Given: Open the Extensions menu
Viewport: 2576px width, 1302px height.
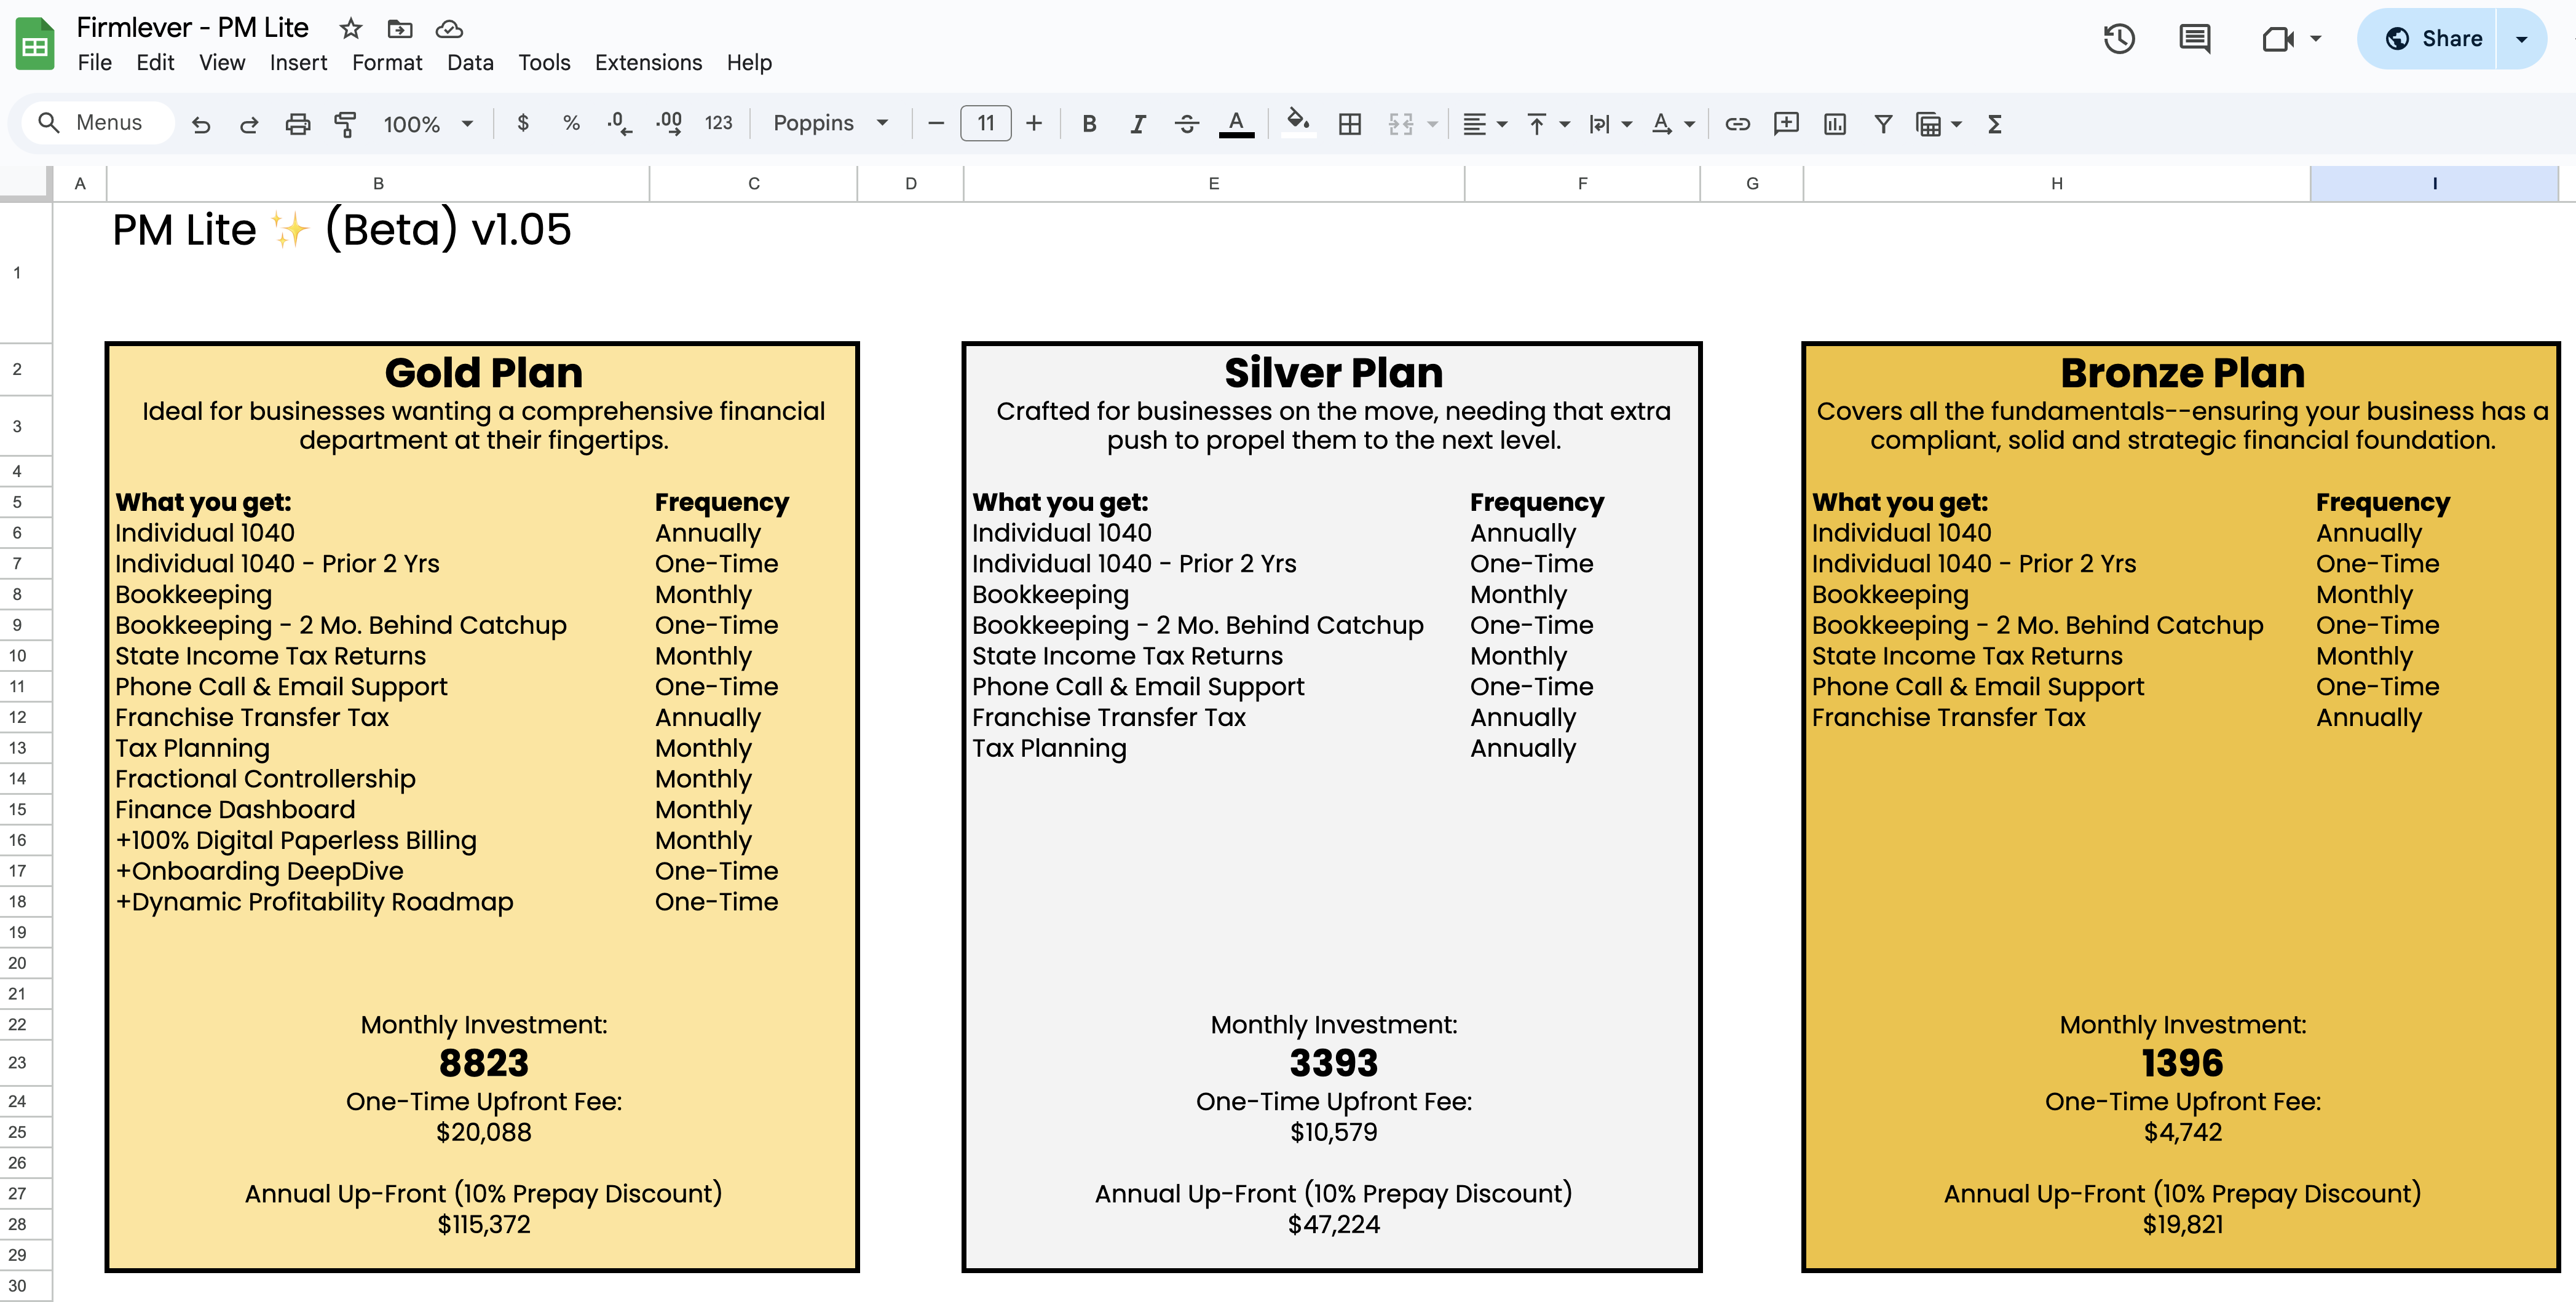Looking at the screenshot, I should tap(648, 63).
